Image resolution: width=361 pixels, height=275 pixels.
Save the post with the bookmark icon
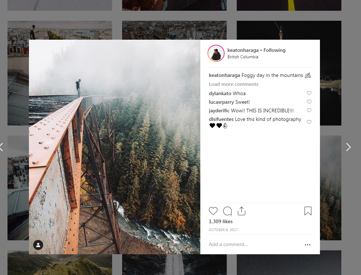pos(308,211)
